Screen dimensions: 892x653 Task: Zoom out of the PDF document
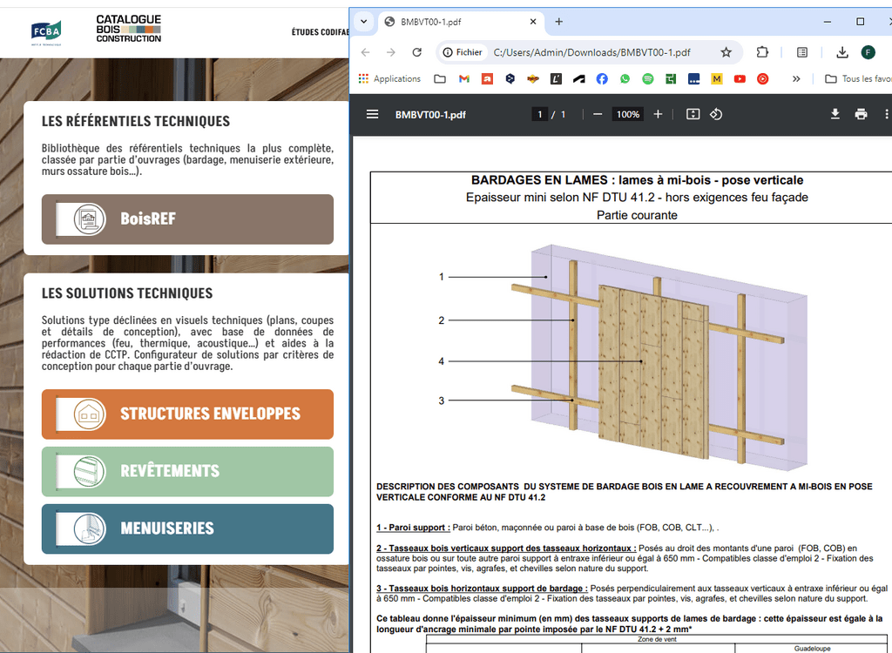(598, 114)
